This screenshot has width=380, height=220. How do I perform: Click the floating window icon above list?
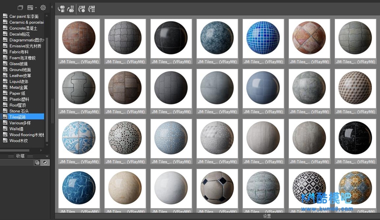pyautogui.click(x=20, y=8)
